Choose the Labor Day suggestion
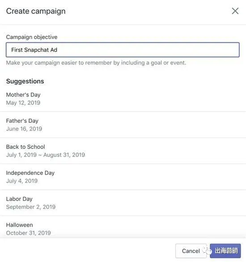The height and width of the screenshot is (262, 246). 123,203
